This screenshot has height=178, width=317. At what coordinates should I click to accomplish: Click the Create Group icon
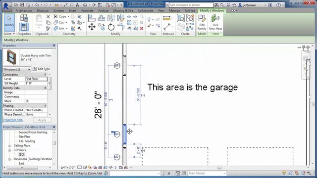190,18
